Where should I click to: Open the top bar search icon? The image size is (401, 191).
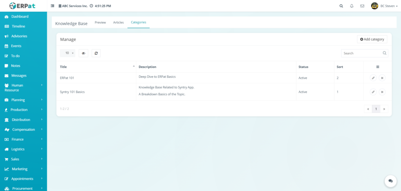coord(341,6)
